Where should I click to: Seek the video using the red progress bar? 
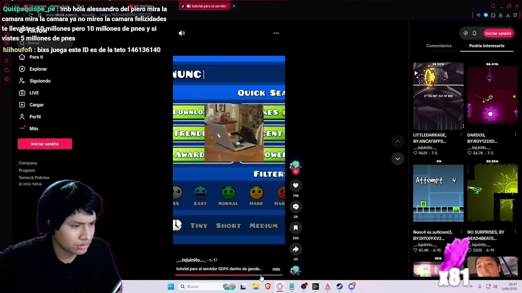229,276
